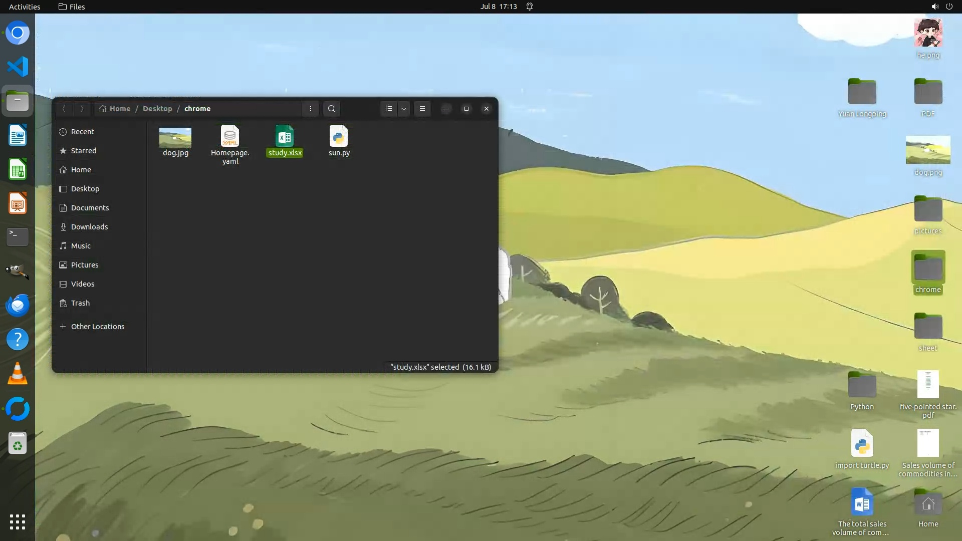
Task: Toggle list view in file manager
Action: point(389,109)
